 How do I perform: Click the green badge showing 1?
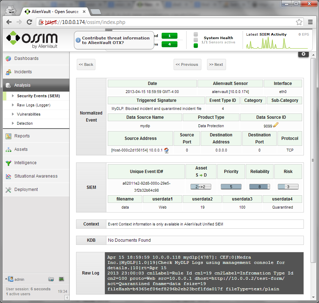tap(169, 36)
